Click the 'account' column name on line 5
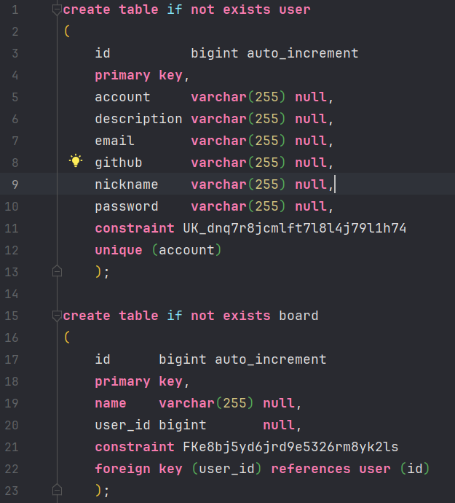The width and height of the screenshot is (455, 503). (x=122, y=97)
